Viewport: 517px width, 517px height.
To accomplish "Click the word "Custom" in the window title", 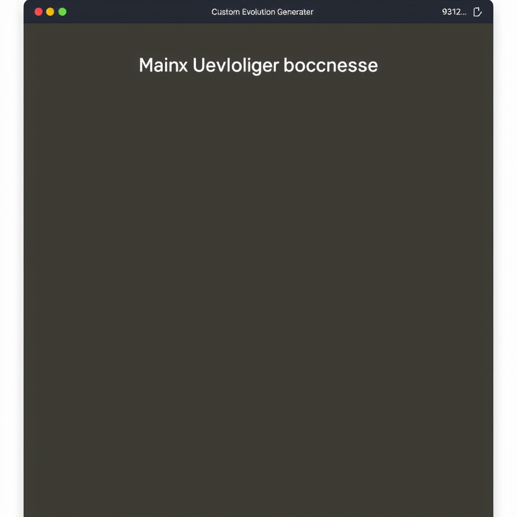I will (225, 12).
